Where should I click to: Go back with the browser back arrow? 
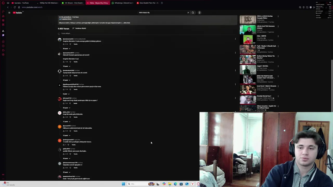[x=8, y=7]
